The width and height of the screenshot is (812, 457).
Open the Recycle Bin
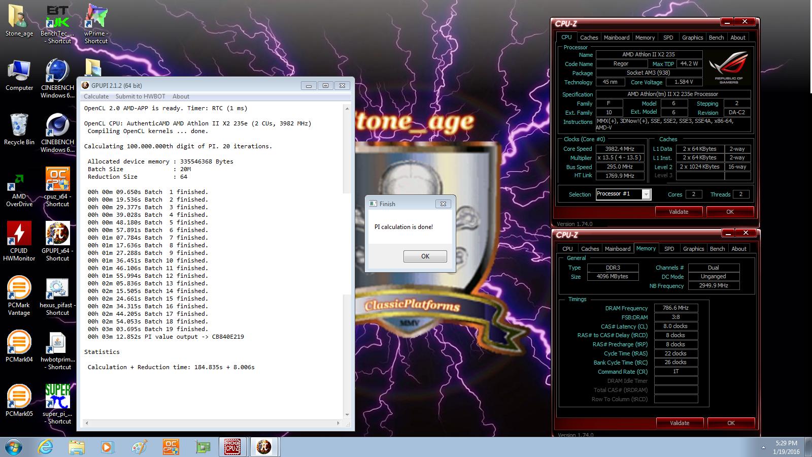pyautogui.click(x=19, y=129)
